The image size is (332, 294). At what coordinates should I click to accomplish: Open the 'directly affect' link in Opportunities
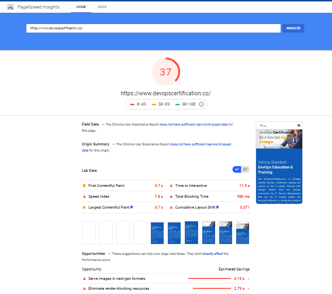pyautogui.click(x=213, y=253)
